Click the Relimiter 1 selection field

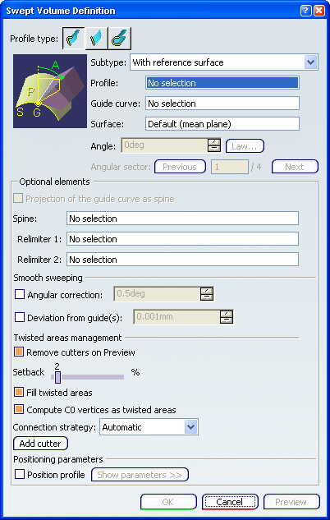182,239
